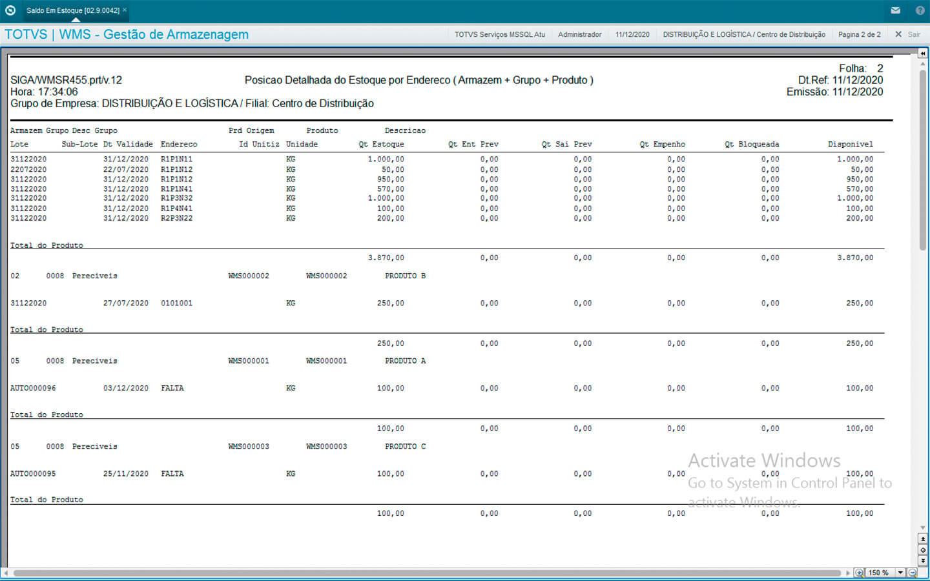Image resolution: width=930 pixels, height=581 pixels.
Task: Click the double-left arrow collapse icon
Action: 923,53
